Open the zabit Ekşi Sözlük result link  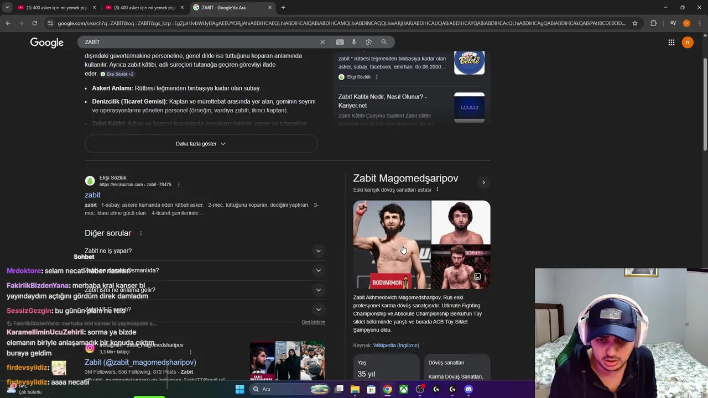tap(92, 195)
